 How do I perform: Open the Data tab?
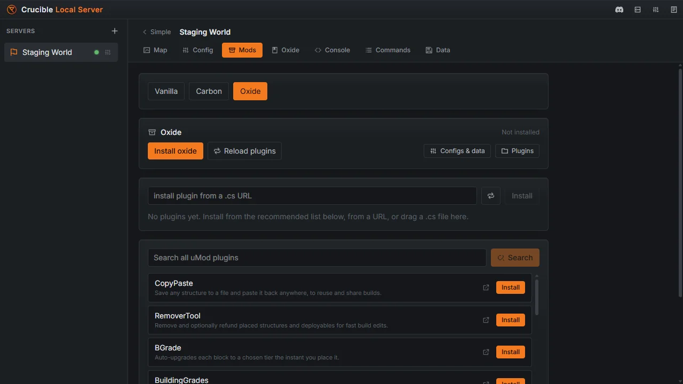point(438,50)
